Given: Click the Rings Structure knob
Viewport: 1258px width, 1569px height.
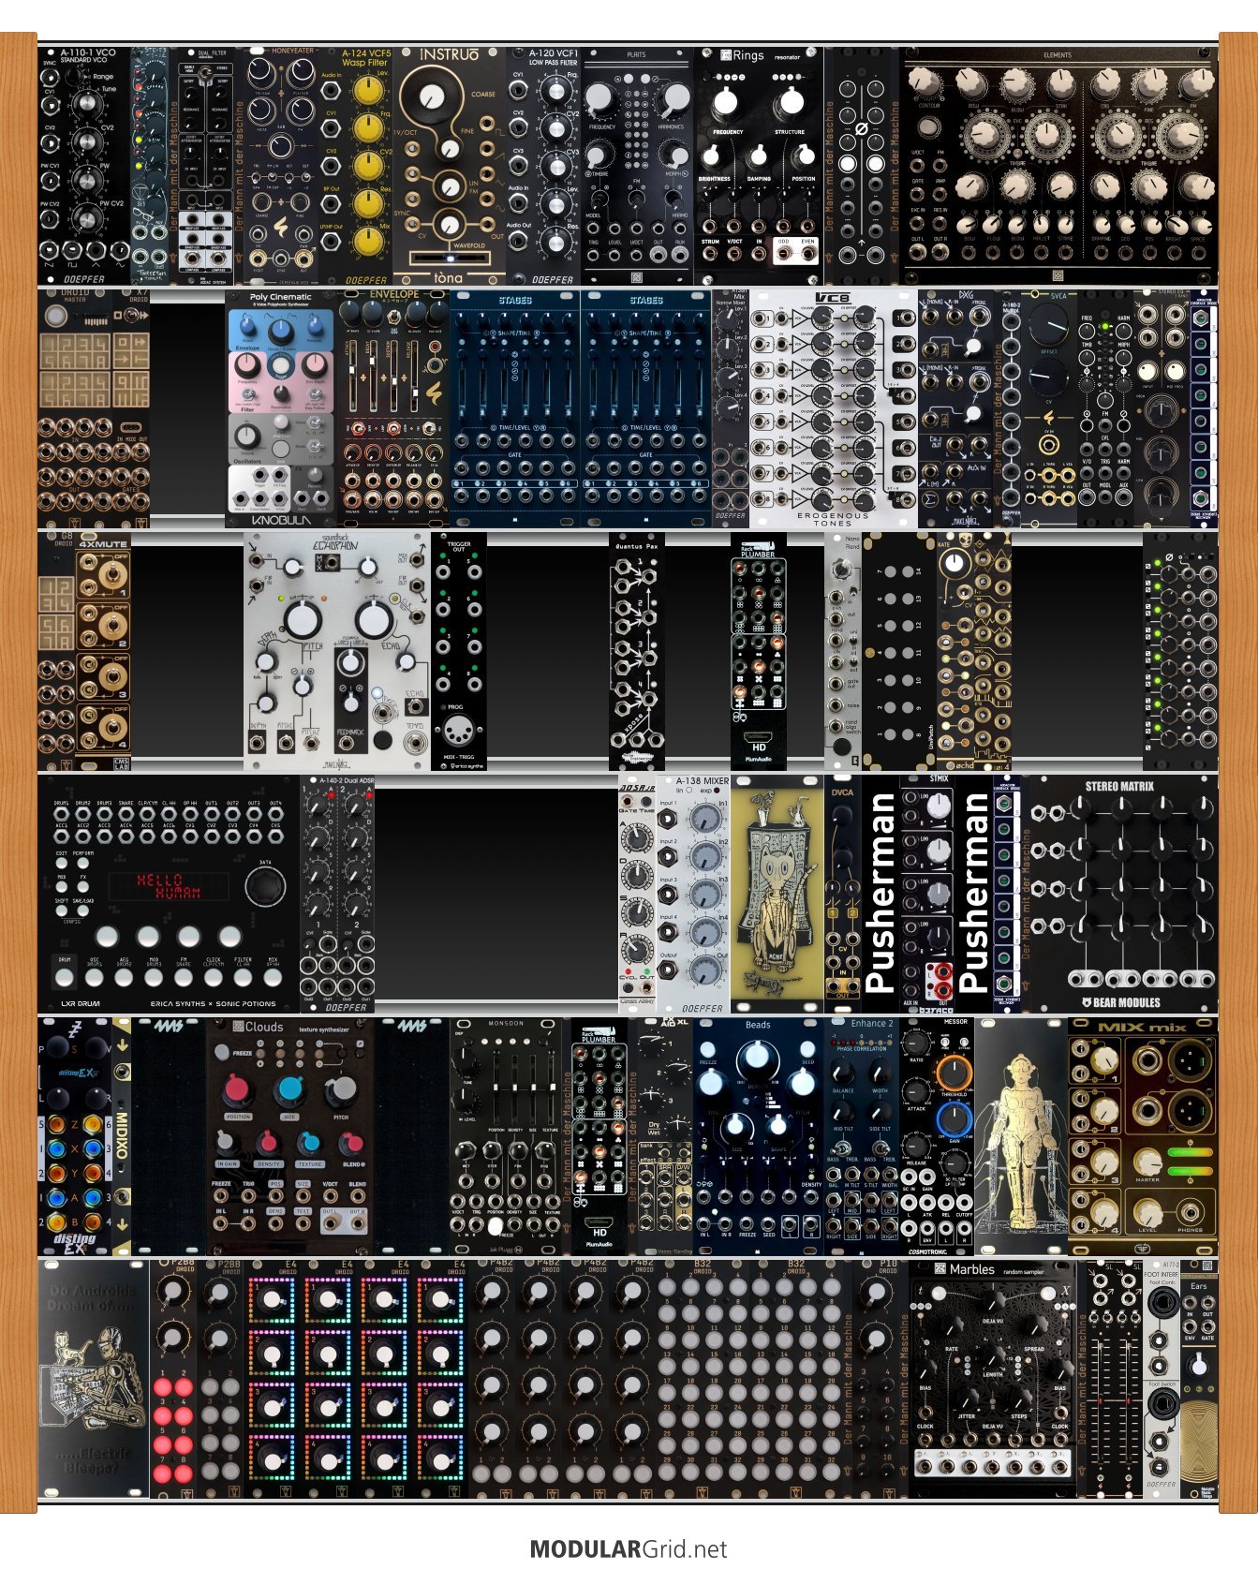Looking at the screenshot, I should click(791, 101).
